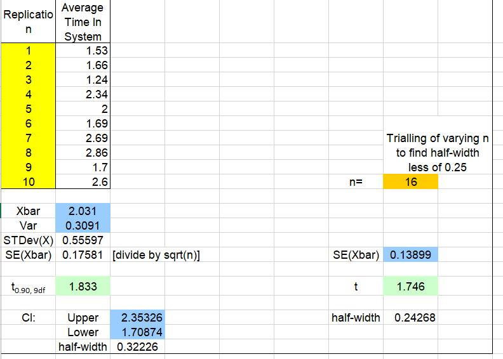Select the cell with value 2.6
The width and height of the screenshot is (503, 359).
83,181
